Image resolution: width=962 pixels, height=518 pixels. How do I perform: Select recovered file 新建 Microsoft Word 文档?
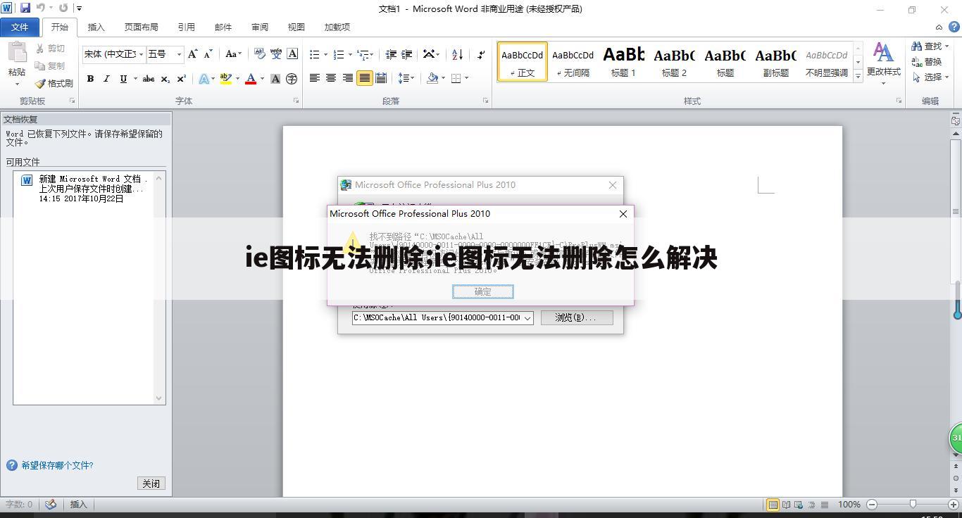click(x=85, y=189)
